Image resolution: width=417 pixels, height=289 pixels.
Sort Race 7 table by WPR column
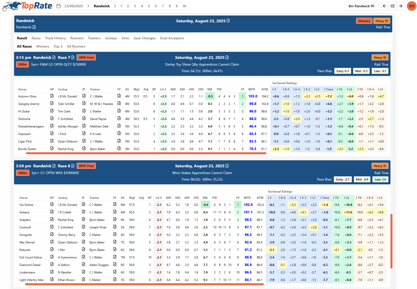coord(252,89)
